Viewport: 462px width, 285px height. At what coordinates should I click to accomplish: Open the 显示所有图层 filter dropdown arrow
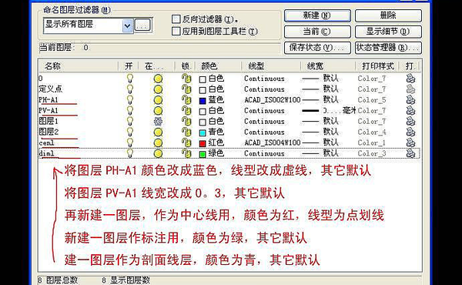click(x=127, y=25)
